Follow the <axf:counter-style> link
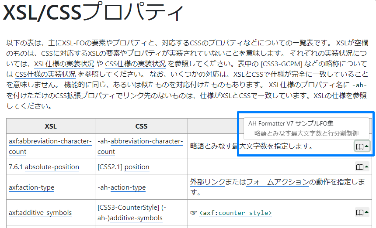 coord(235,213)
